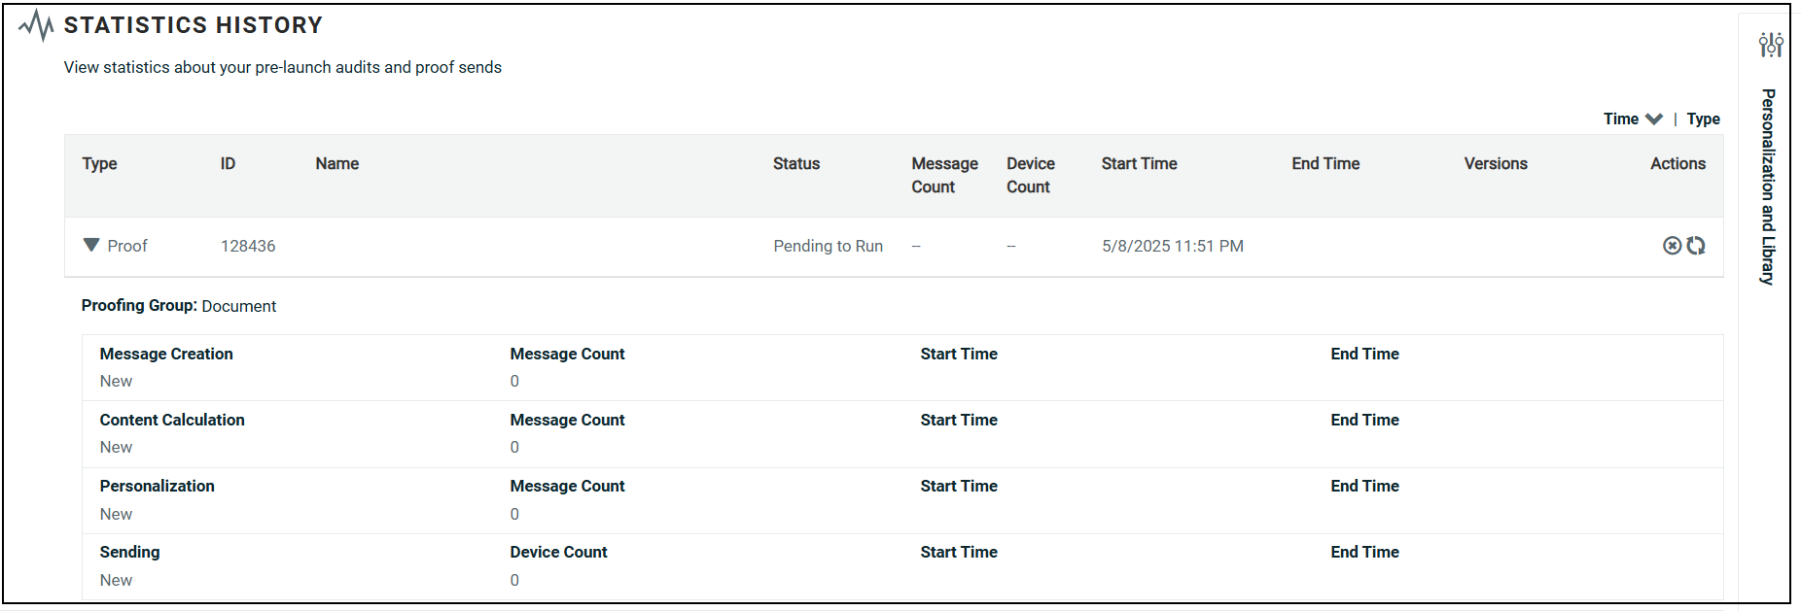The image size is (1801, 611).
Task: Click the chevron next to Time sort
Action: coord(1654,119)
